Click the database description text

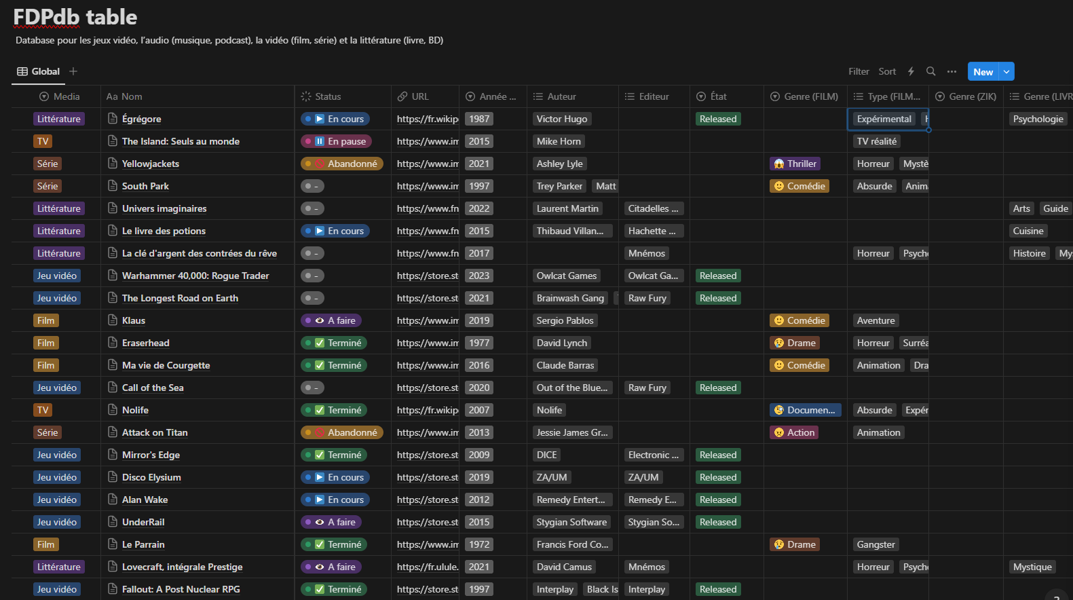(x=229, y=40)
